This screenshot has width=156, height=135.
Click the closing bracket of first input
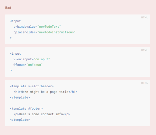click(11, 38)
